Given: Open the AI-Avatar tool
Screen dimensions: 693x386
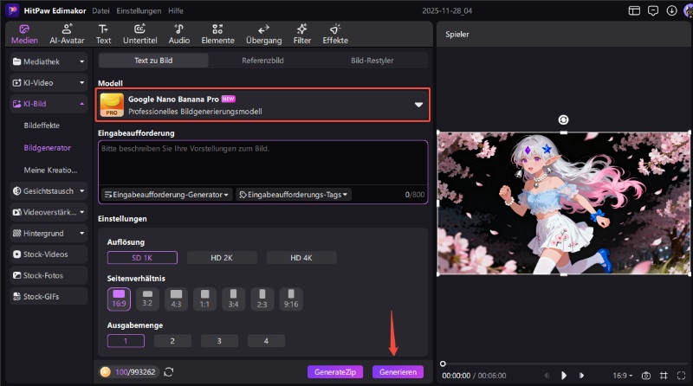Looking at the screenshot, I should pos(67,34).
